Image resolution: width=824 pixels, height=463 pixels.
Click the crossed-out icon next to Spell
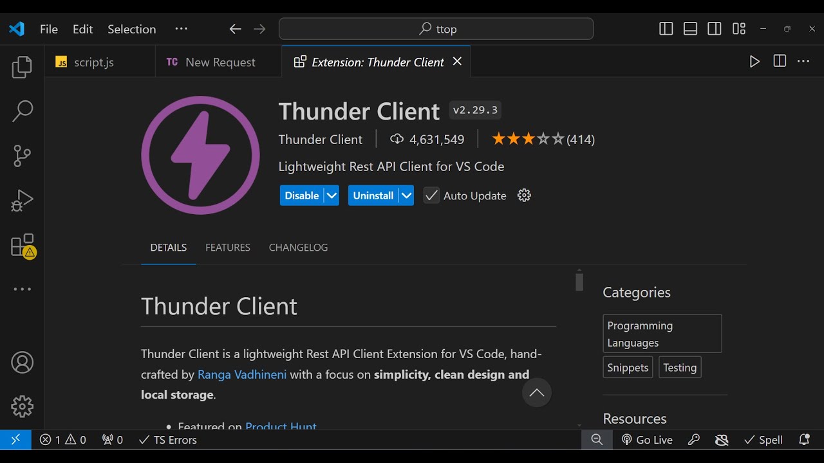(x=722, y=440)
